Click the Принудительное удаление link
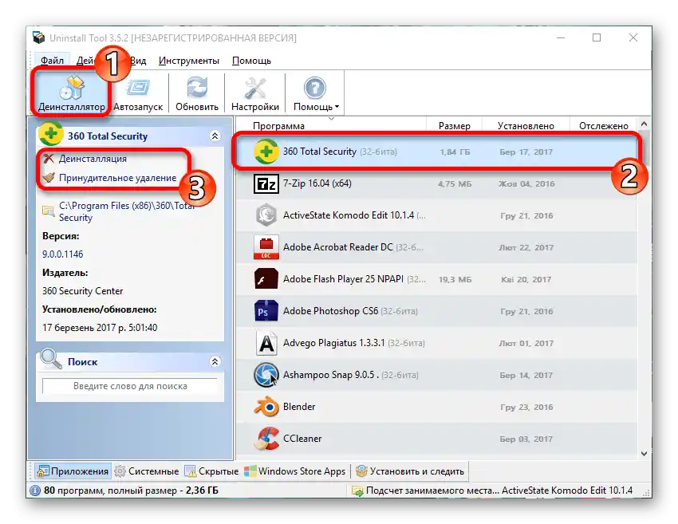 117,178
